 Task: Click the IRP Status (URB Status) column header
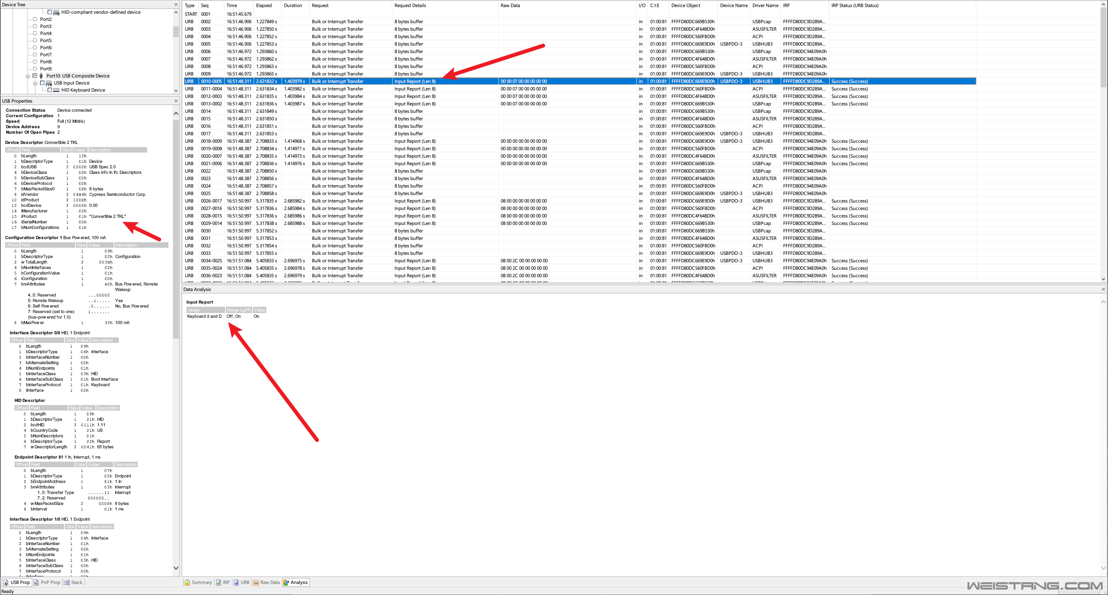pos(902,6)
